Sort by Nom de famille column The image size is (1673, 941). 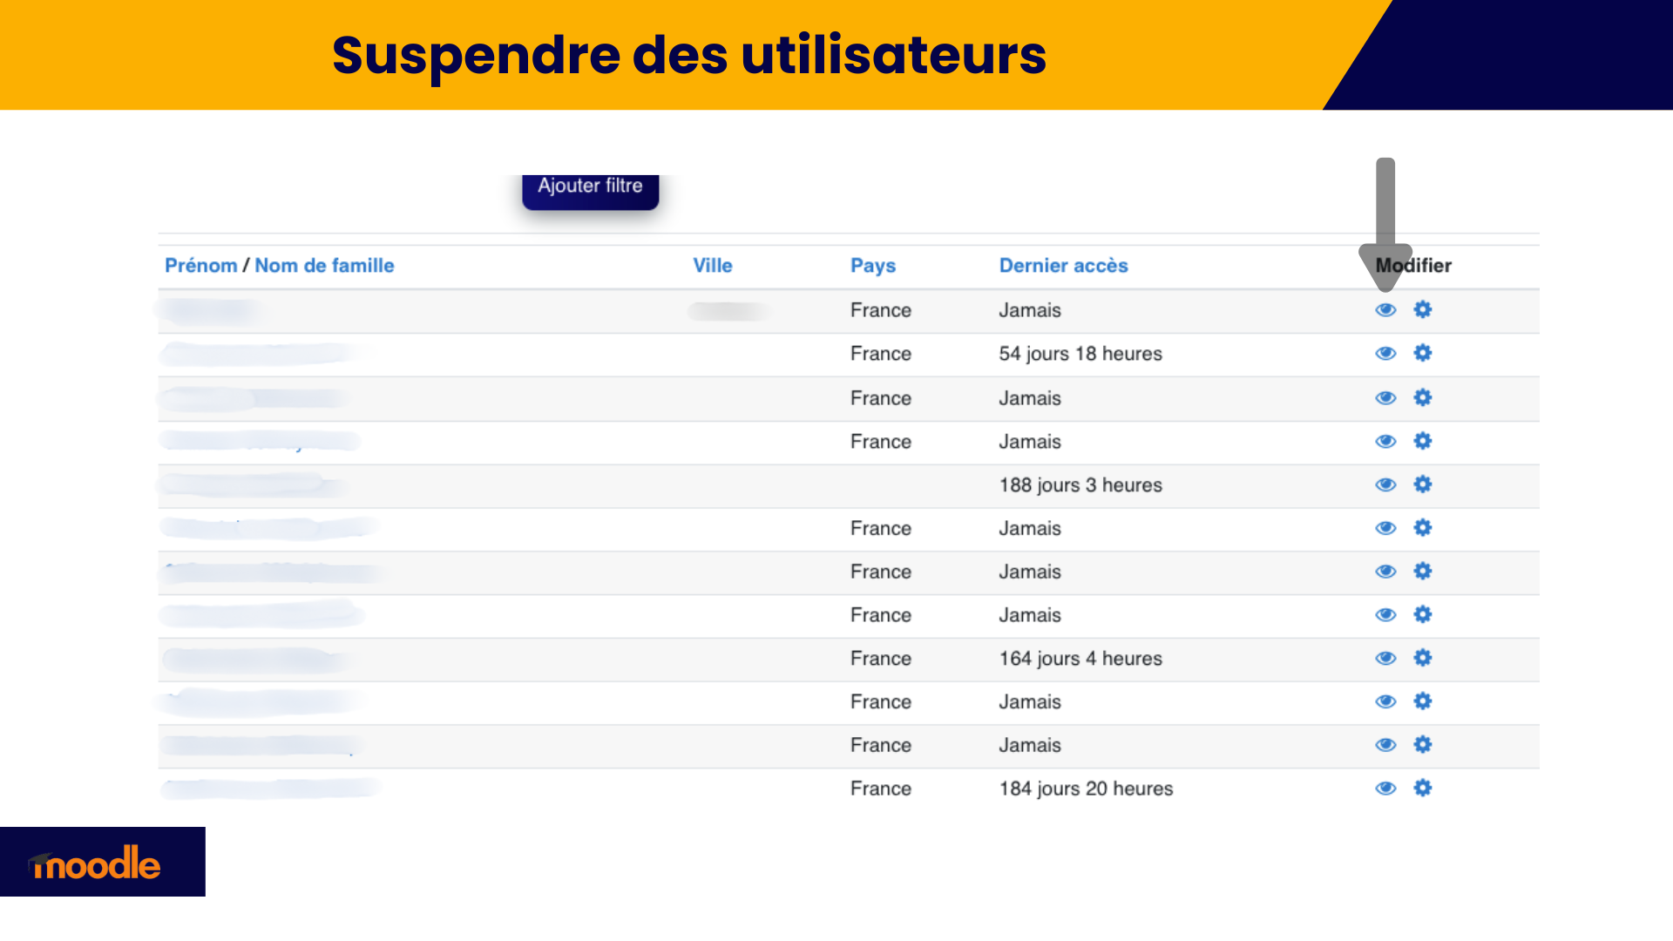(x=324, y=266)
